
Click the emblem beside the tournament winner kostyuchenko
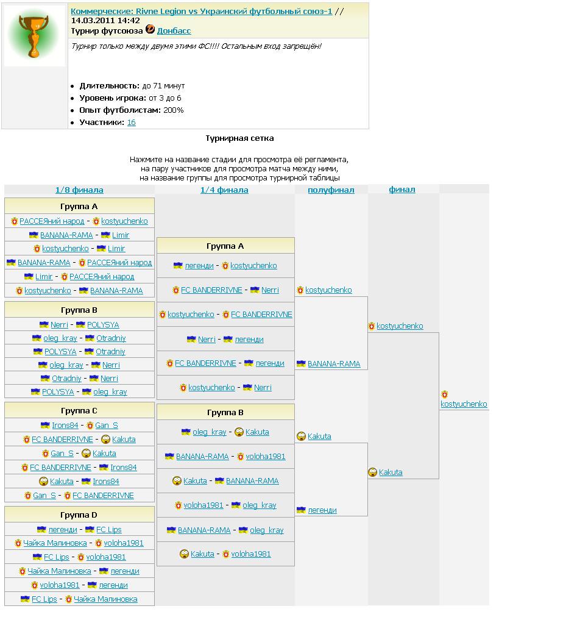click(445, 394)
